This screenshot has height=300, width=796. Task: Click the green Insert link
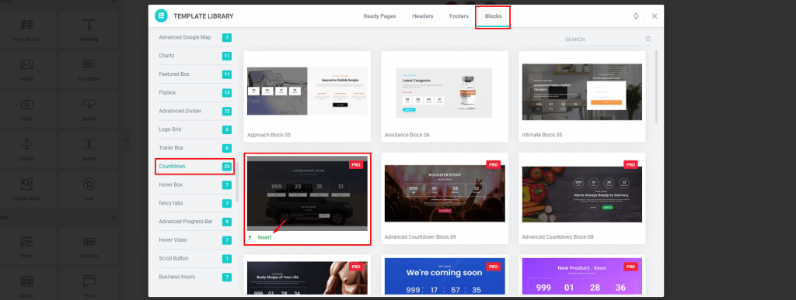pos(264,237)
